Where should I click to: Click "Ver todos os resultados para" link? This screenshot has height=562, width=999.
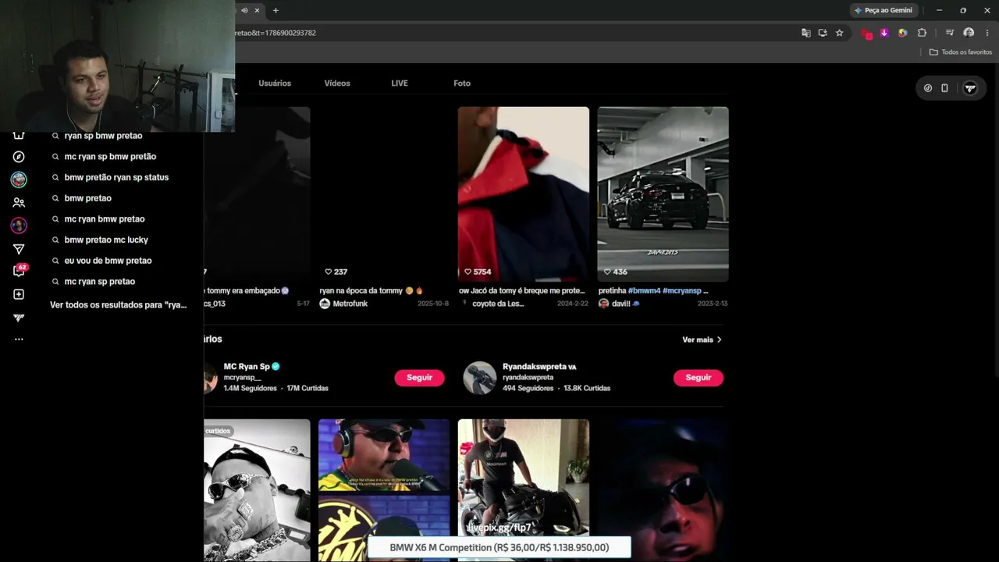coord(119,305)
